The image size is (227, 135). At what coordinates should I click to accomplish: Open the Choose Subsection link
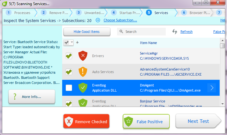tap(120, 20)
